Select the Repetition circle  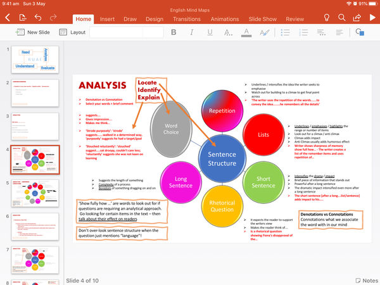pyautogui.click(x=222, y=111)
